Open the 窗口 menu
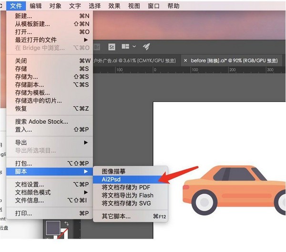Viewport: 286px width, 252px height. [153, 6]
